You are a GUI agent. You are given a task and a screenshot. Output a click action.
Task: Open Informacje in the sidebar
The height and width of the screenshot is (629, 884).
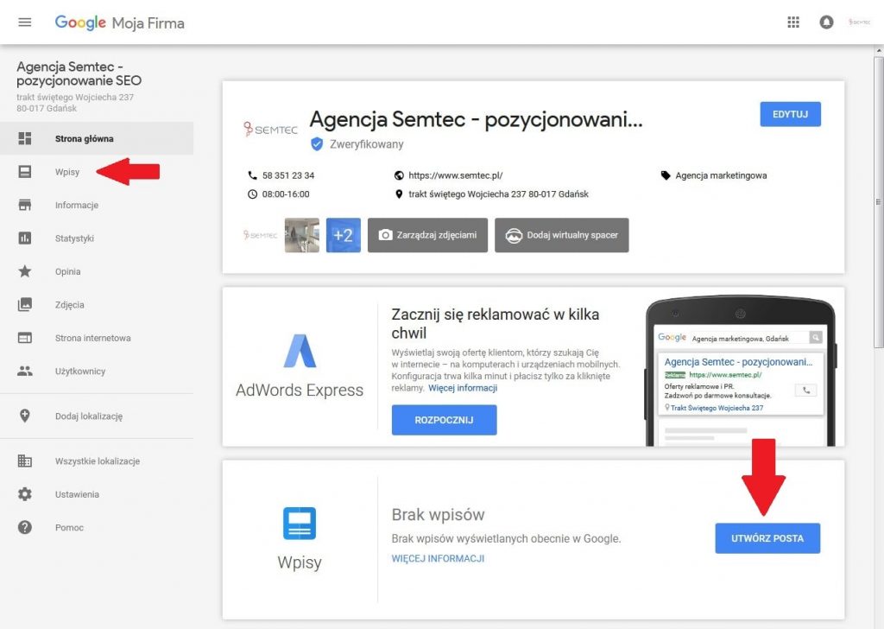click(97, 205)
